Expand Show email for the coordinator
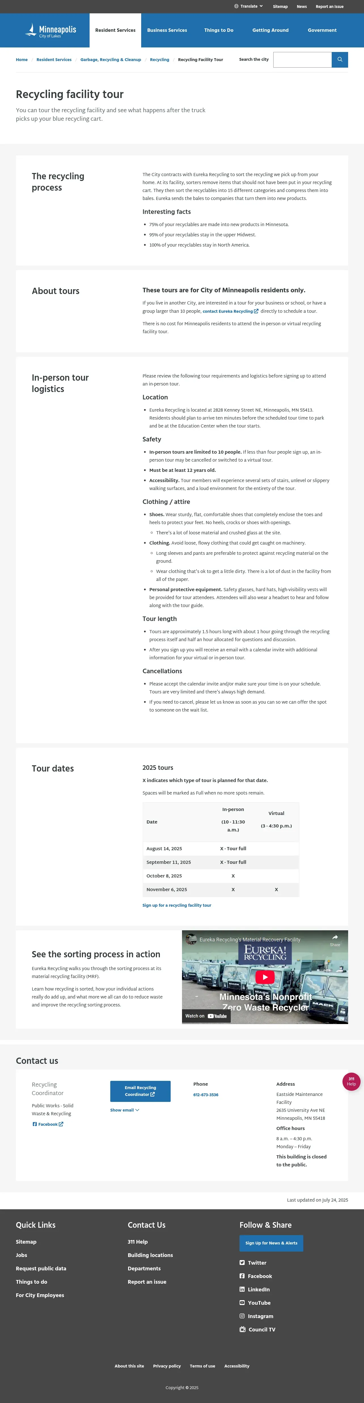Screen dimensions: 364x1403 (124, 1110)
